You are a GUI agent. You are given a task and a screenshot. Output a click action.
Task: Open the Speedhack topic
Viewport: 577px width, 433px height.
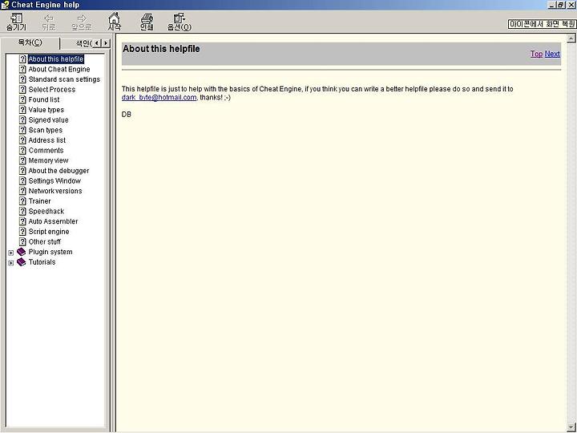(x=46, y=211)
